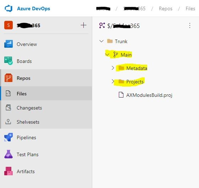
Task: Click the Azure DevOps title link
Action: (33, 8)
